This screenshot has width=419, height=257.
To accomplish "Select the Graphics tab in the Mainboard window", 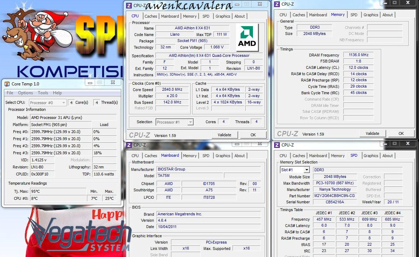I will coord(223,156).
